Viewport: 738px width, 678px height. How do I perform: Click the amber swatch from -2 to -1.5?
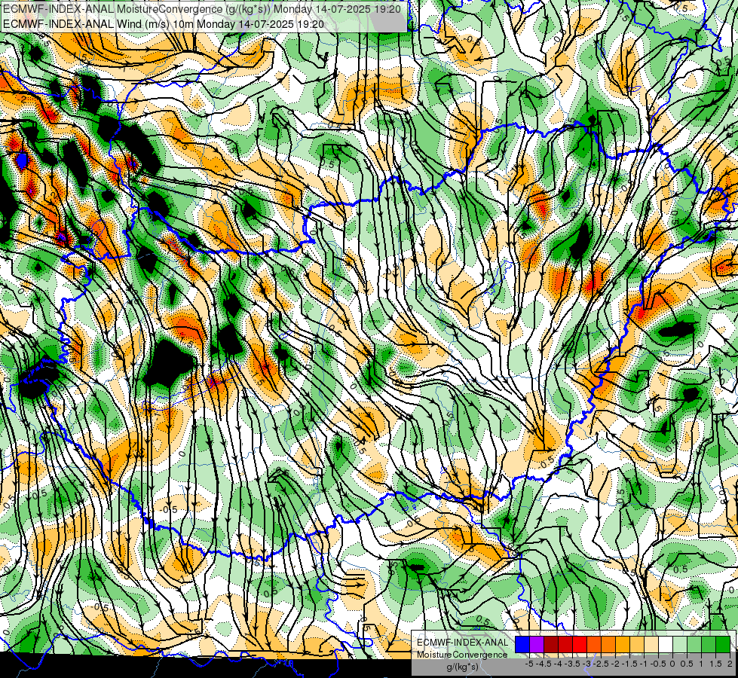click(x=623, y=644)
